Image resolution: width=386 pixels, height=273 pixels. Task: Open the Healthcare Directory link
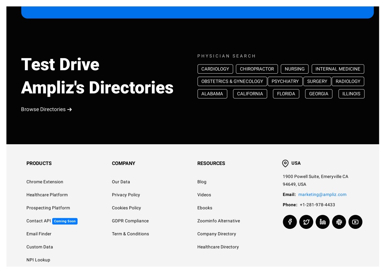pos(218,247)
